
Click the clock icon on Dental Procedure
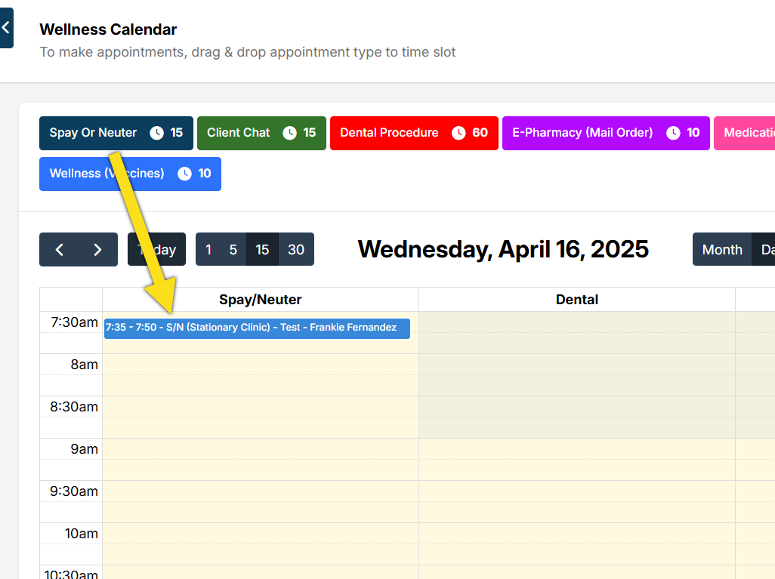pyautogui.click(x=459, y=133)
